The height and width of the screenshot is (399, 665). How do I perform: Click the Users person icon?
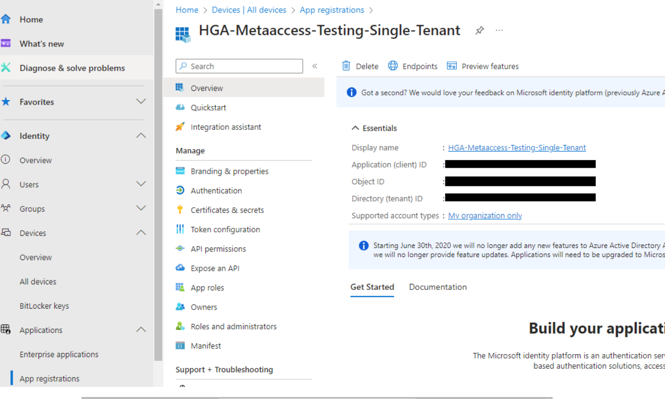pos(6,184)
